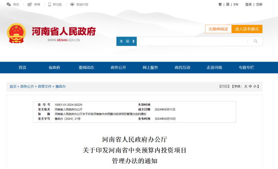Click the WeChat (微信) icon
The height and width of the screenshot is (169, 278).
[x=9, y=5]
